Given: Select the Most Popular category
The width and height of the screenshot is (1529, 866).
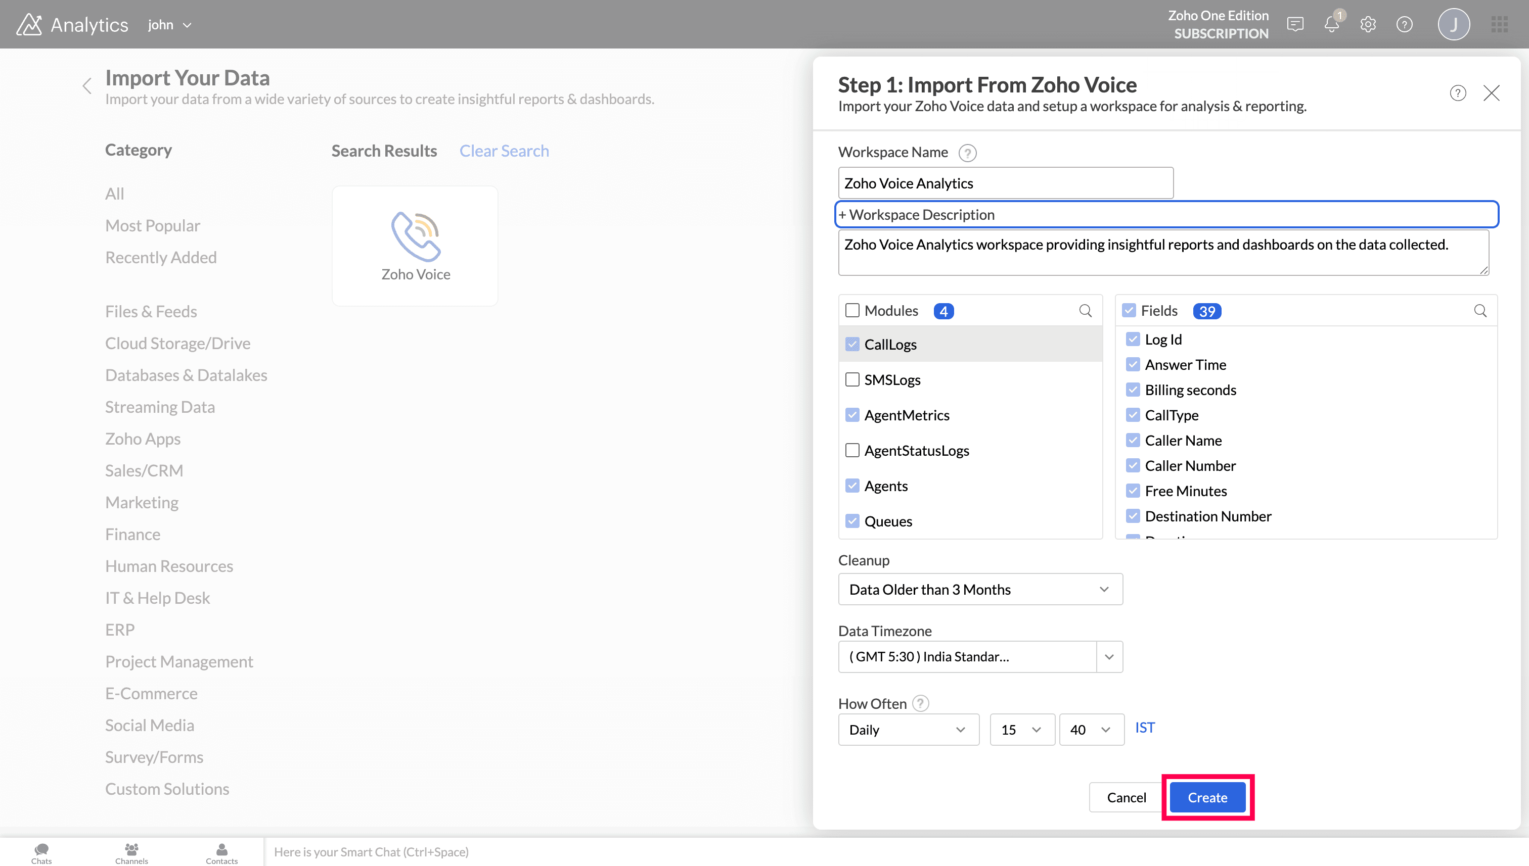Looking at the screenshot, I should pyautogui.click(x=152, y=226).
